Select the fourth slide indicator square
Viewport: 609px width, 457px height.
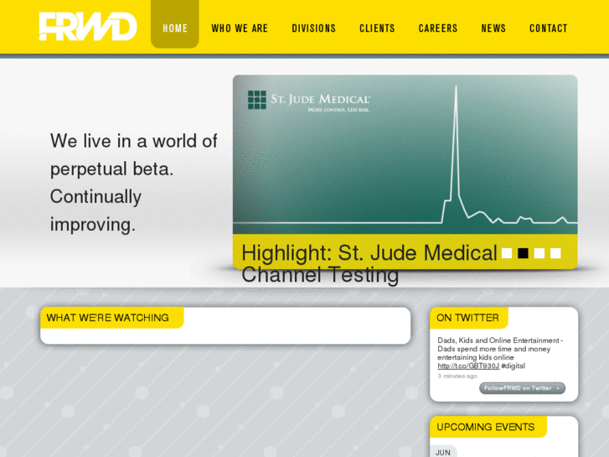point(555,253)
